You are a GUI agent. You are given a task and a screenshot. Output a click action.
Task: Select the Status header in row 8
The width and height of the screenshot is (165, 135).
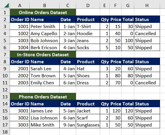point(147,61)
